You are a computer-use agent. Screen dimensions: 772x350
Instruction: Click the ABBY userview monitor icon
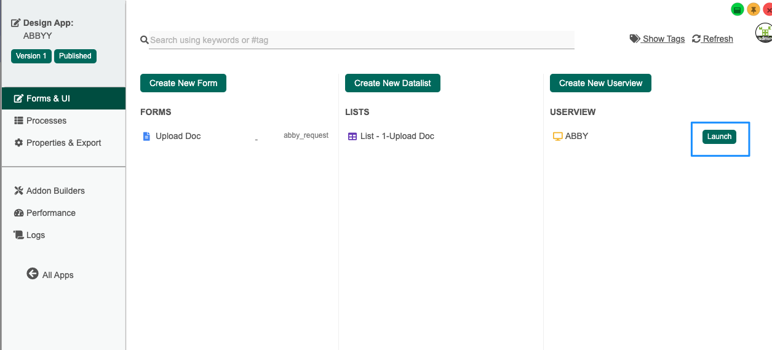558,137
